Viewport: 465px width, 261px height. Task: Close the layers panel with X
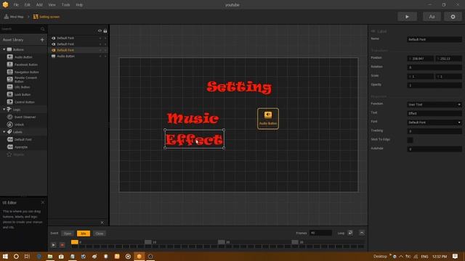[102, 223]
